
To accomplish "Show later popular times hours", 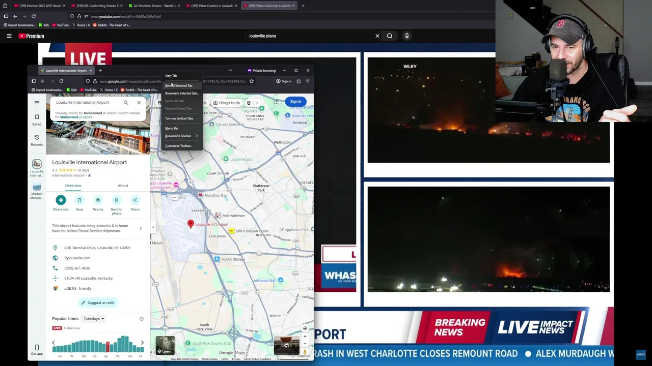I will [142, 343].
